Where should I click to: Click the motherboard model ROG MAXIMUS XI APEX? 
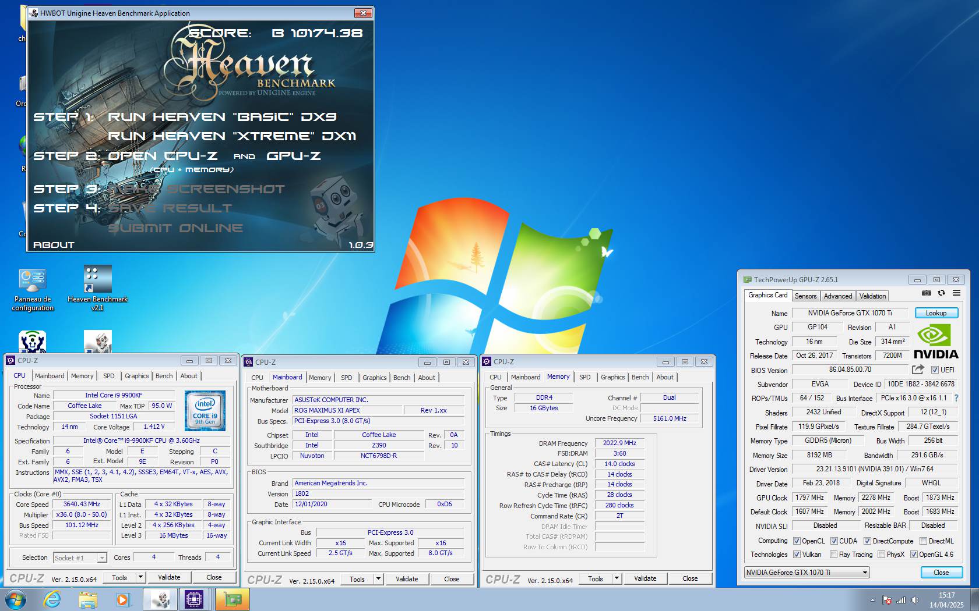click(x=347, y=410)
